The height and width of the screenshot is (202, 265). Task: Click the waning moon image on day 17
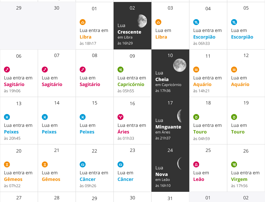179,116
